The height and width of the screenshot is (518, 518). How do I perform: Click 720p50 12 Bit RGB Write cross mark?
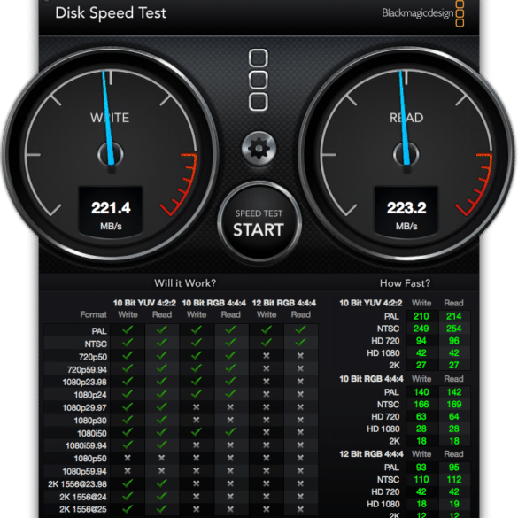[267, 356]
